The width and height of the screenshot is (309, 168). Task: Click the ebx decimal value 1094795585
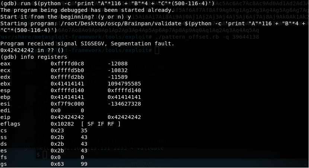(x=124, y=84)
